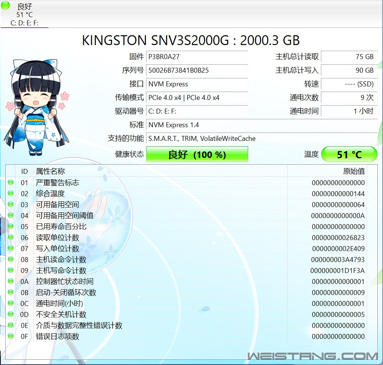Click the status orb for 写入单位计数

point(11,248)
